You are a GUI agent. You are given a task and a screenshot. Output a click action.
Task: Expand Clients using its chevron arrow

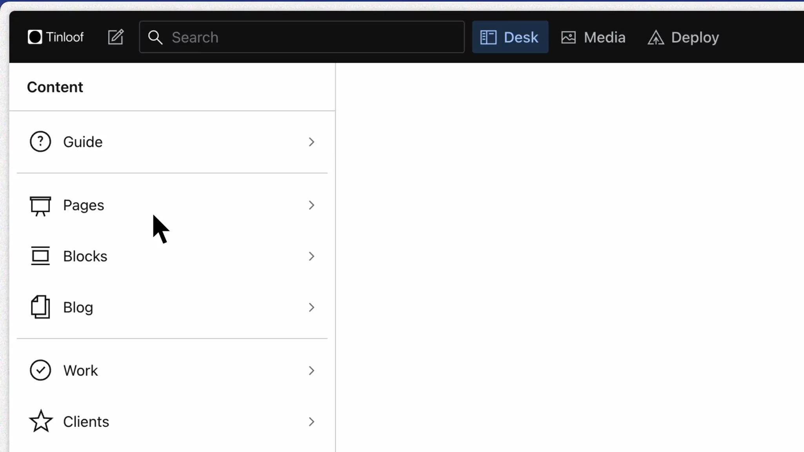[311, 422]
